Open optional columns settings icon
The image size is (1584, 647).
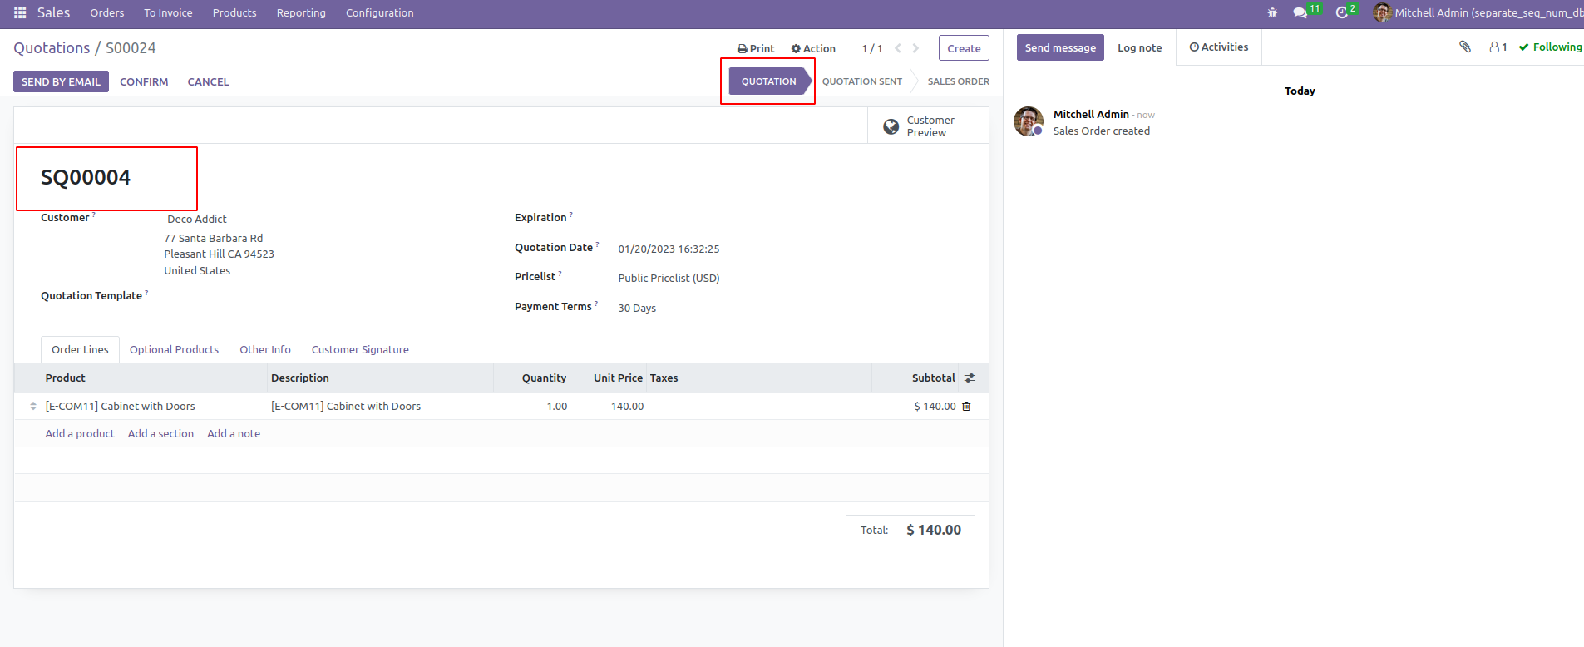(970, 378)
